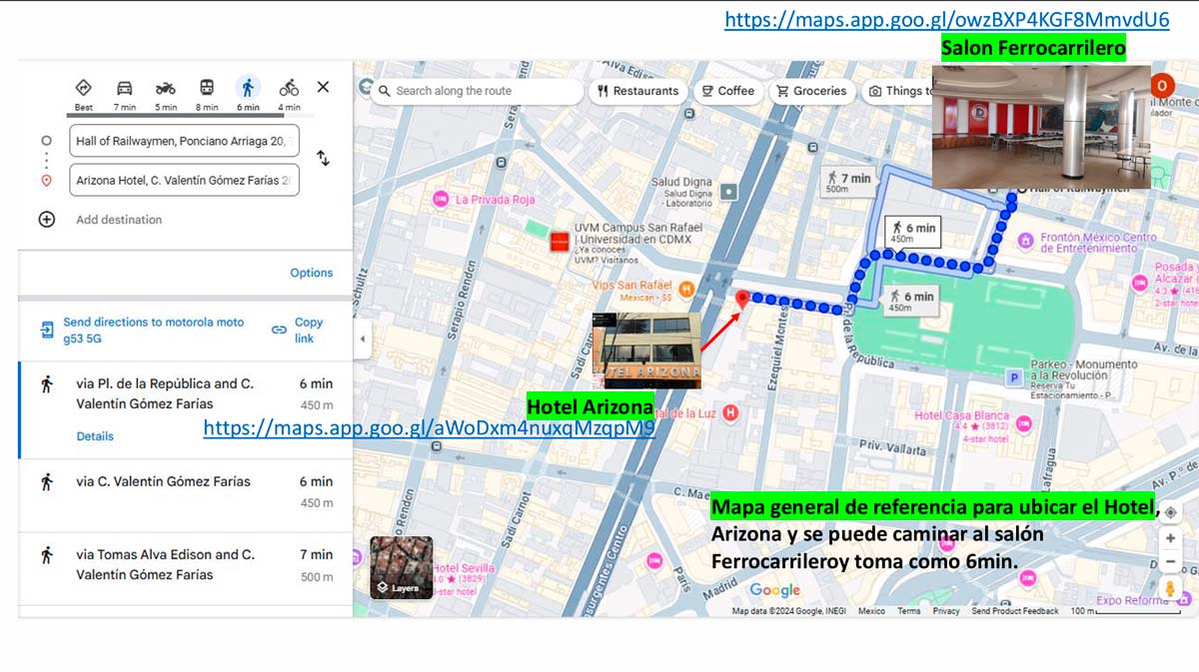Open Details for the first route

click(x=95, y=436)
